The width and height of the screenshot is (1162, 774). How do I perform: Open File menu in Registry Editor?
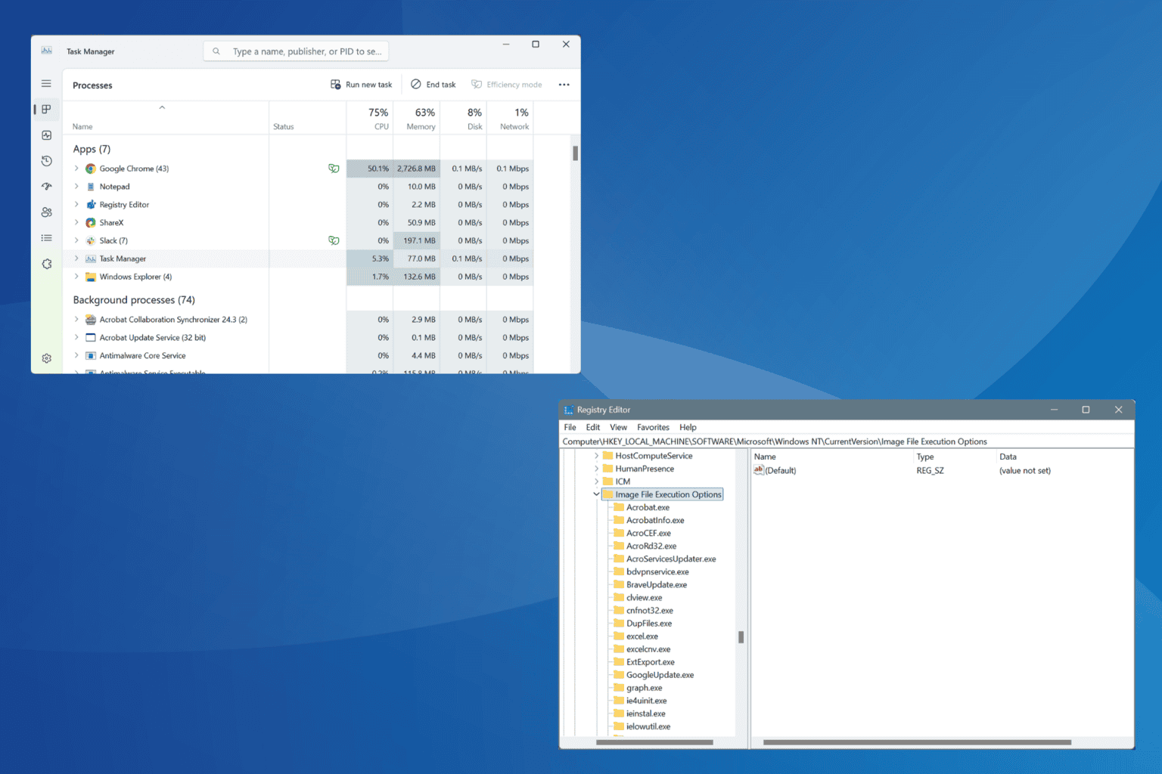pos(570,427)
